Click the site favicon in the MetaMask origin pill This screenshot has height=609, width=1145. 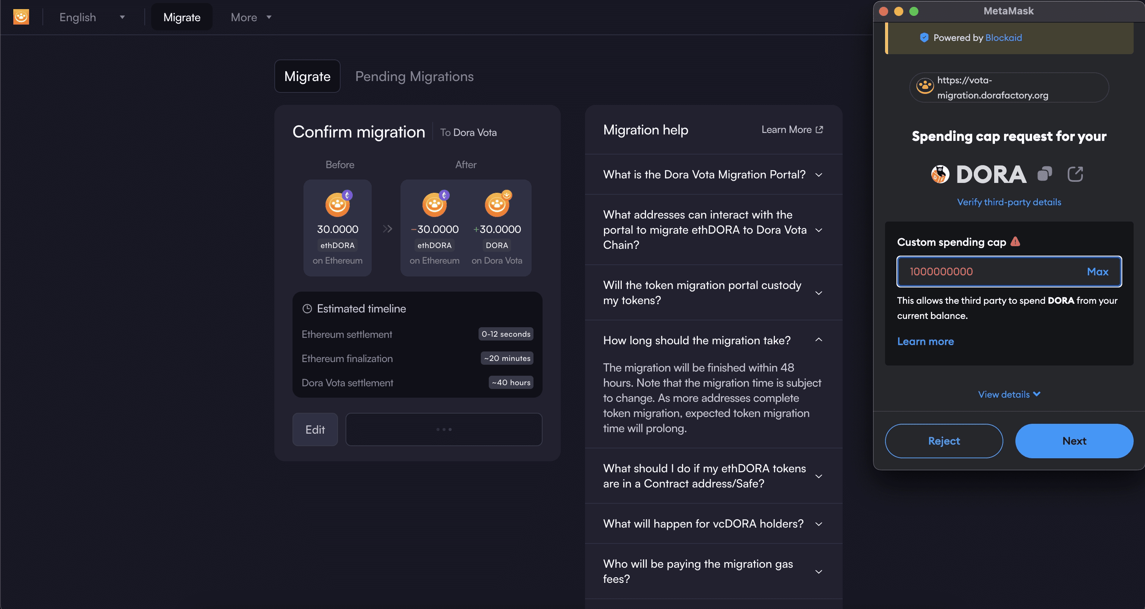924,86
